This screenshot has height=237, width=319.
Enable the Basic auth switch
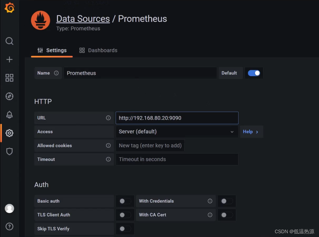point(125,201)
